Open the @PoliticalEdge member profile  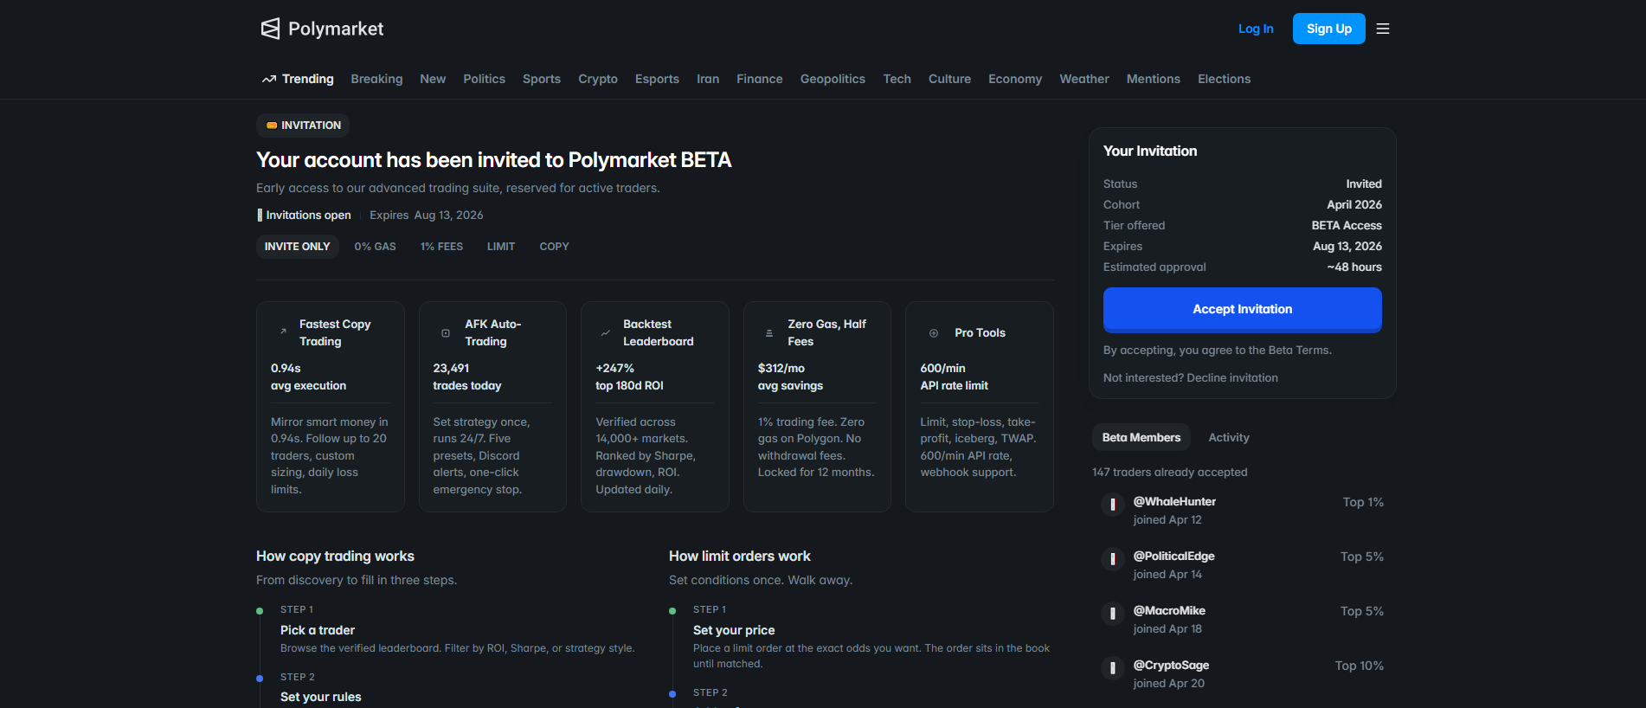1174,557
